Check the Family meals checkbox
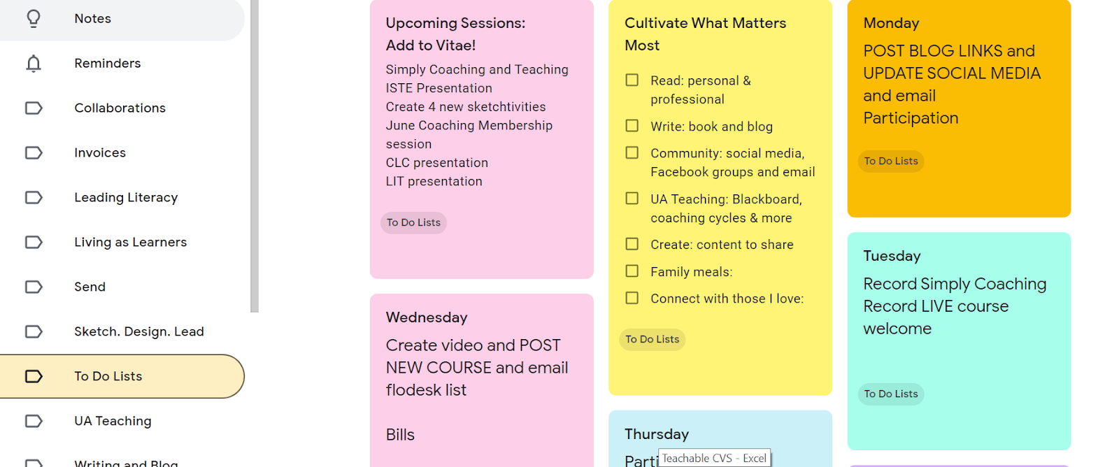Image resolution: width=1119 pixels, height=467 pixels. coord(632,271)
